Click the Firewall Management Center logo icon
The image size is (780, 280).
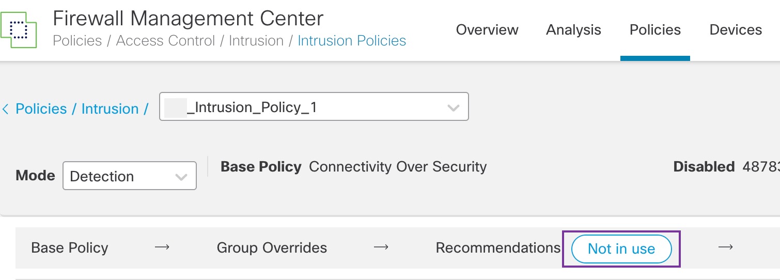[x=19, y=29]
